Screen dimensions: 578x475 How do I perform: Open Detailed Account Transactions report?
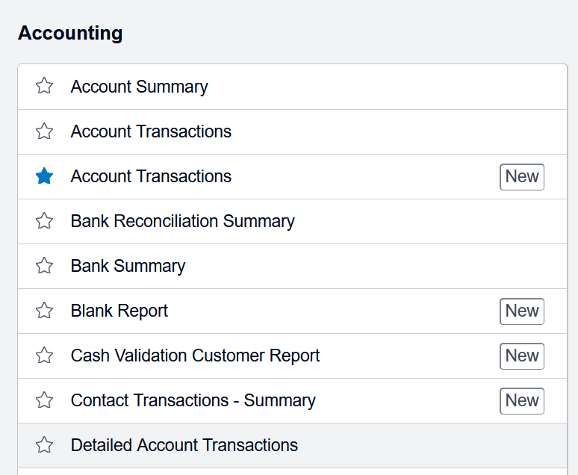(x=184, y=445)
